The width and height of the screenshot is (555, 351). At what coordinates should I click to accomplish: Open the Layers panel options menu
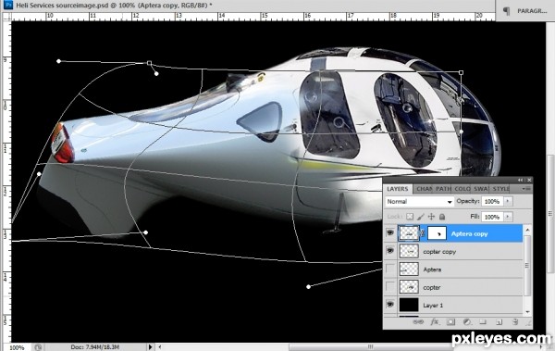[525, 189]
